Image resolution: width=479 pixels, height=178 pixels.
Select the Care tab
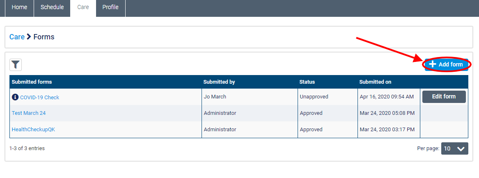click(x=83, y=7)
